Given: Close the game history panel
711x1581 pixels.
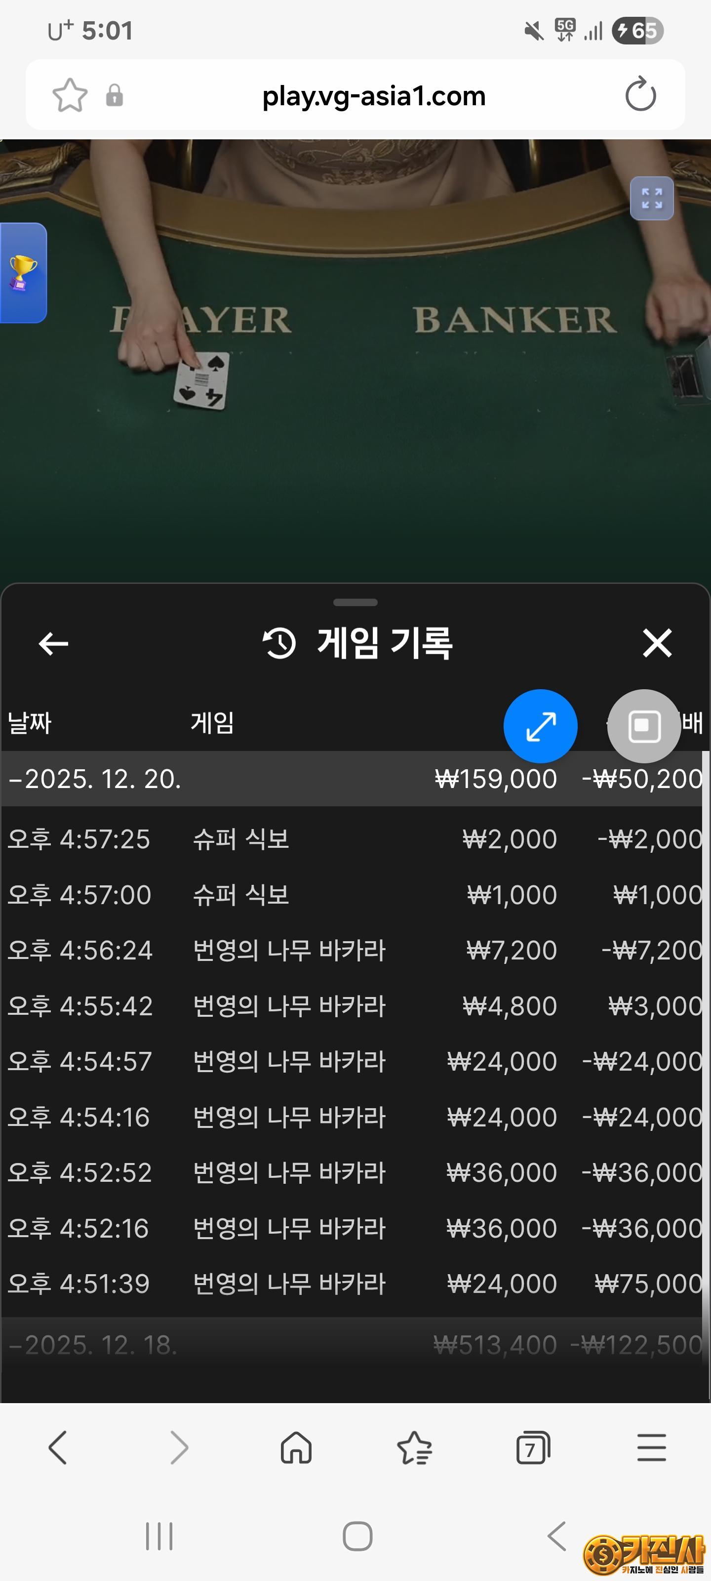Looking at the screenshot, I should click(656, 643).
